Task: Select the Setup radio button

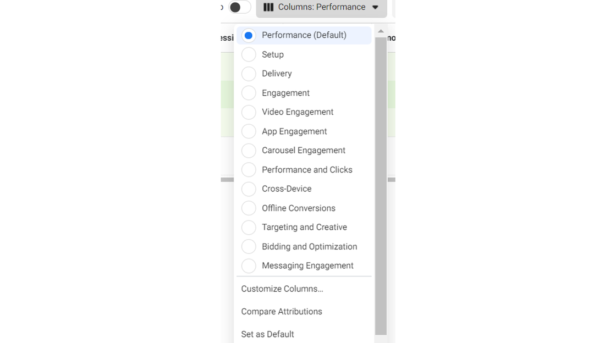Action: coord(249,54)
